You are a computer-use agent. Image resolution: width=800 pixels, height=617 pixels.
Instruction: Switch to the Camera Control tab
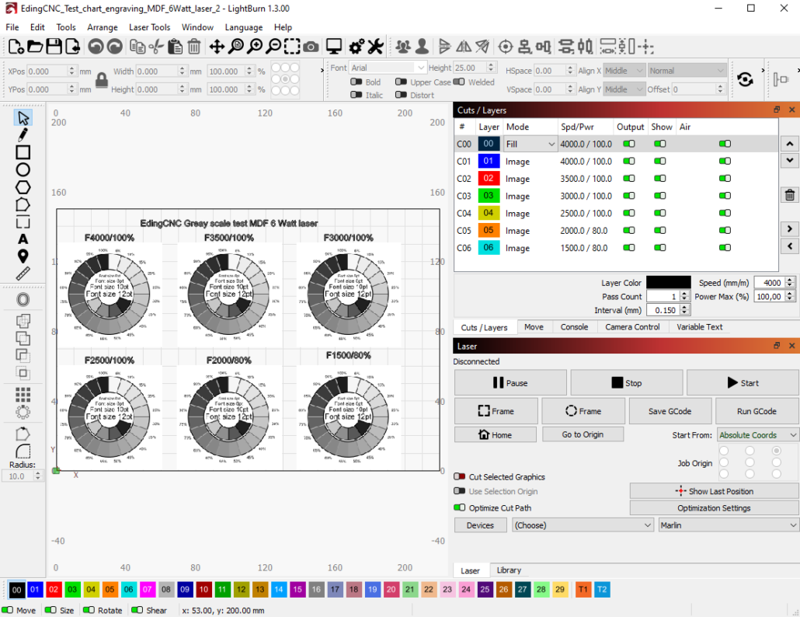(x=632, y=327)
